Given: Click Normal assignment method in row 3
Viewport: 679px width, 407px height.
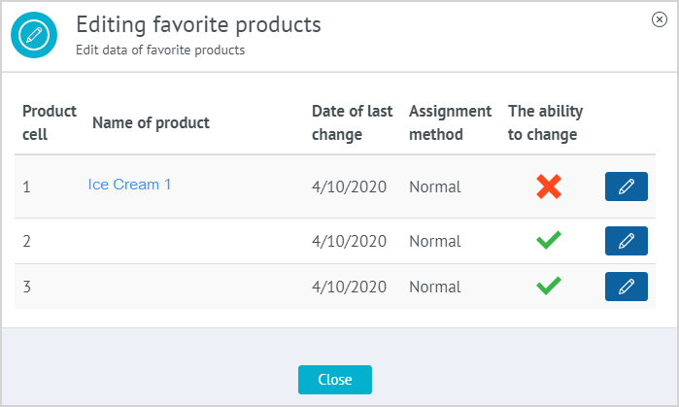Looking at the screenshot, I should 434,287.
